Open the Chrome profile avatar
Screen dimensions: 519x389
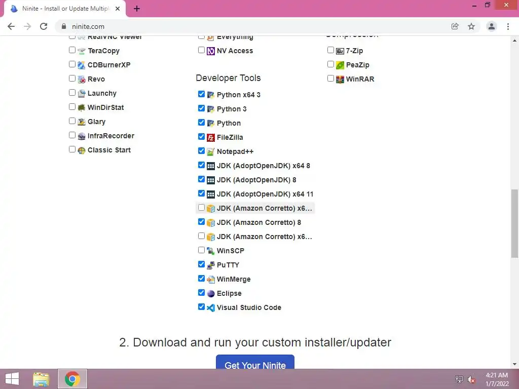pyautogui.click(x=492, y=26)
